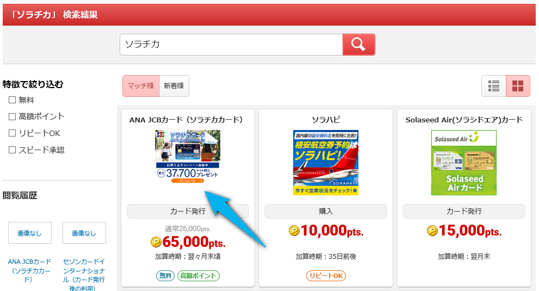Switch to list view layout icon
This screenshot has width=539, height=291.
494,86
